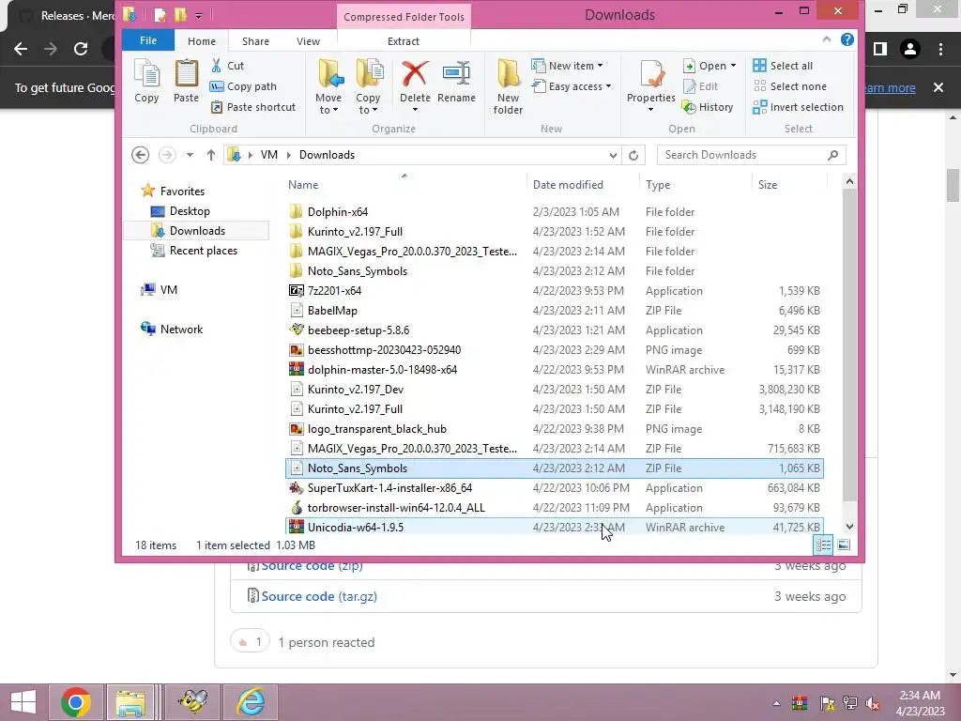Dismiss the Chrome notification bar

pos(938,87)
